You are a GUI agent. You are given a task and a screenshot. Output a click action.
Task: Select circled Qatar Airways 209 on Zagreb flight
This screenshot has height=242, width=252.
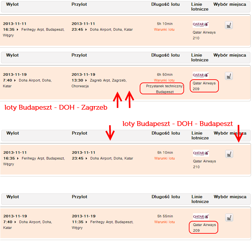point(204,86)
